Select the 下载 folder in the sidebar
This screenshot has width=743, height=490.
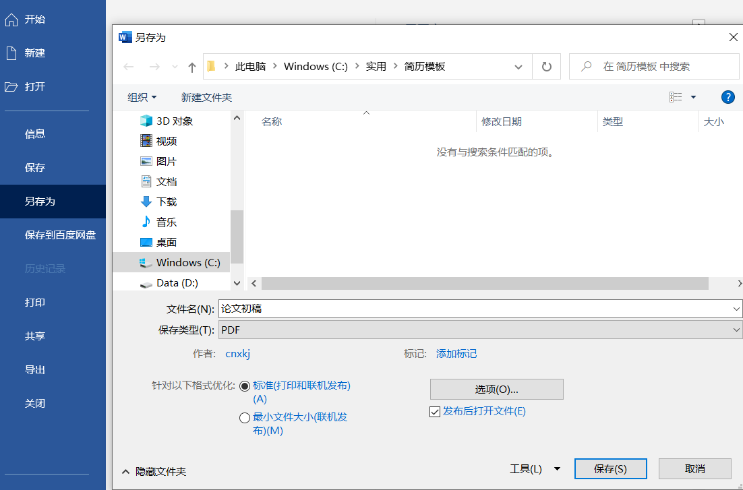coord(167,202)
